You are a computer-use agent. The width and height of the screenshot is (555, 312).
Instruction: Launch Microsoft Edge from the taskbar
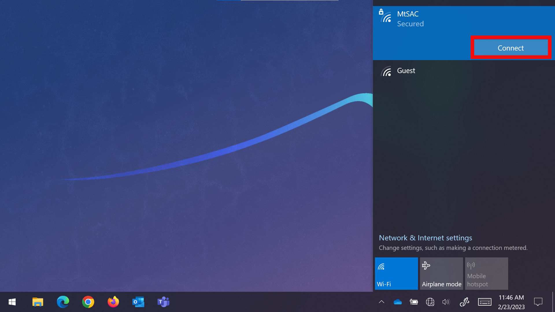pos(63,302)
